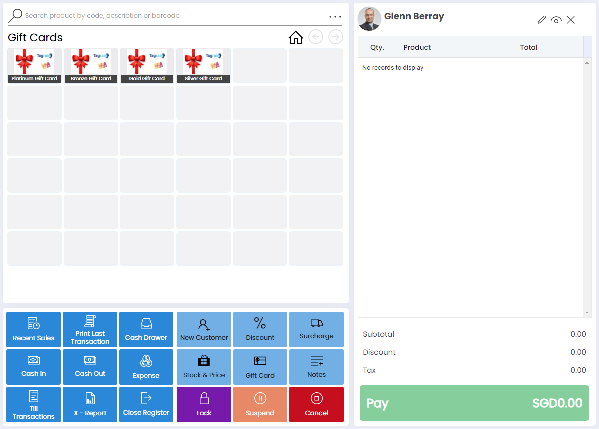The width and height of the screenshot is (599, 429).
Task: Click the Notes icon
Action: tap(316, 367)
